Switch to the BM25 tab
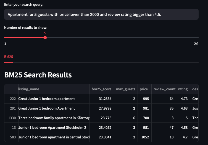208x145 pixels. pyautogui.click(x=9, y=57)
